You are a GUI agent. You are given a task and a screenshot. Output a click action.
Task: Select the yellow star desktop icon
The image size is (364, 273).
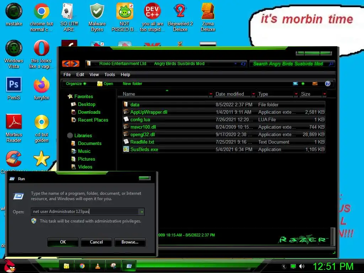[x=42, y=159]
